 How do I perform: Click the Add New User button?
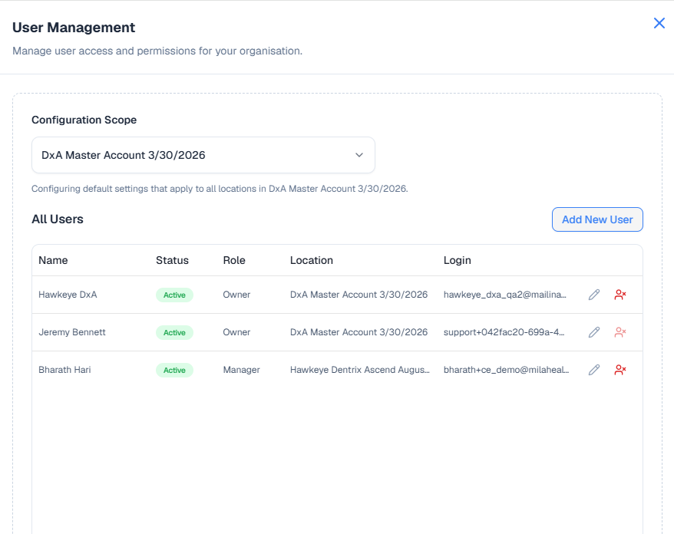(597, 219)
